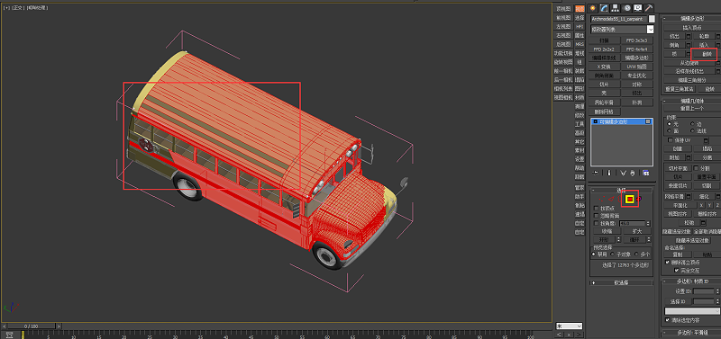
Task: Select Vertex sub-object level icon
Action: [x=602, y=199]
